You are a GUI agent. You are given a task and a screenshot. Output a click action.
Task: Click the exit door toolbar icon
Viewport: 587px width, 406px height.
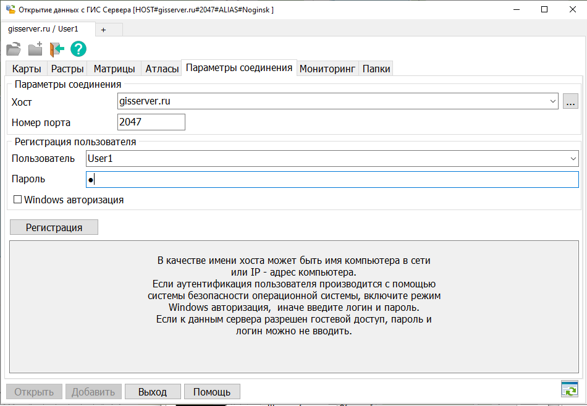tap(57, 49)
